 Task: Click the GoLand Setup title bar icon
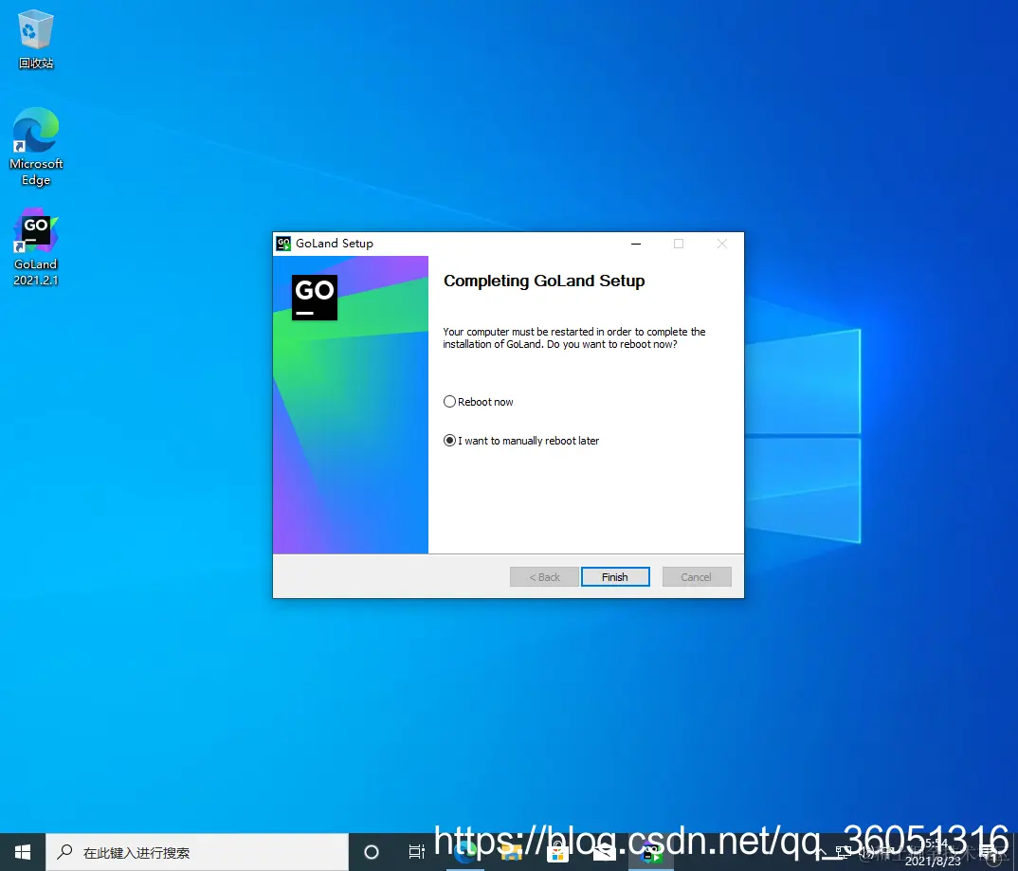(283, 244)
